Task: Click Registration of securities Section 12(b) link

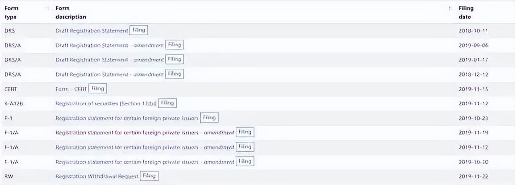Action: 106,103
